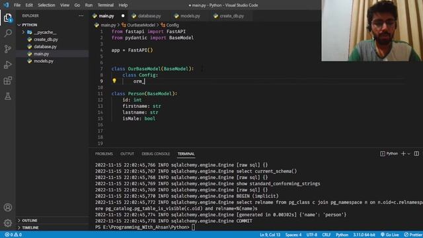
Task: Switch to the create_db.py editor tab
Action: pyautogui.click(x=231, y=16)
